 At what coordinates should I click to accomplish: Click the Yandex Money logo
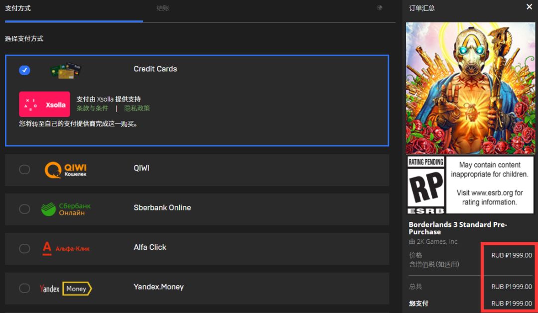pyautogui.click(x=66, y=288)
